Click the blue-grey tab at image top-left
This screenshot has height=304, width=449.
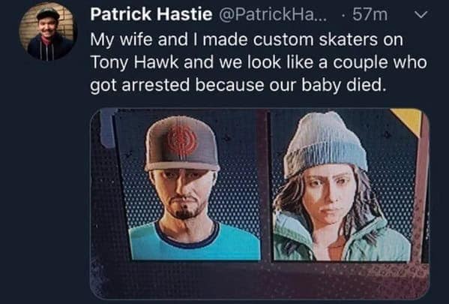(x=108, y=128)
